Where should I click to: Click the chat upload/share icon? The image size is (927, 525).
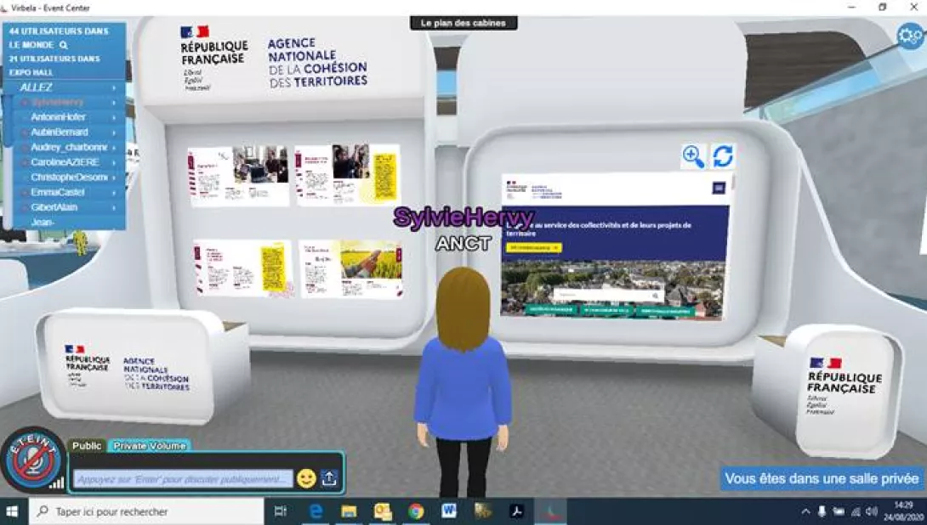click(330, 478)
